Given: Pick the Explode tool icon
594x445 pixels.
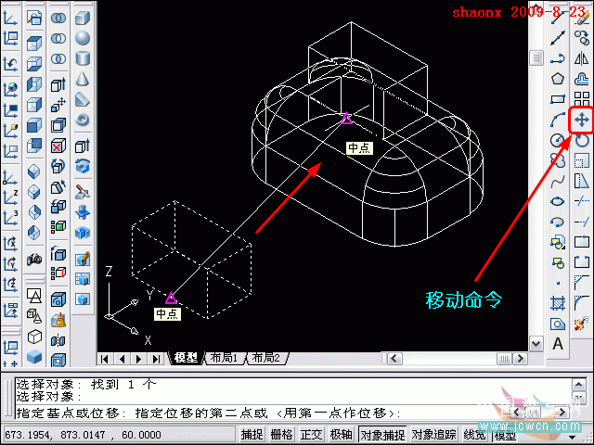Looking at the screenshot, I should 582,324.
